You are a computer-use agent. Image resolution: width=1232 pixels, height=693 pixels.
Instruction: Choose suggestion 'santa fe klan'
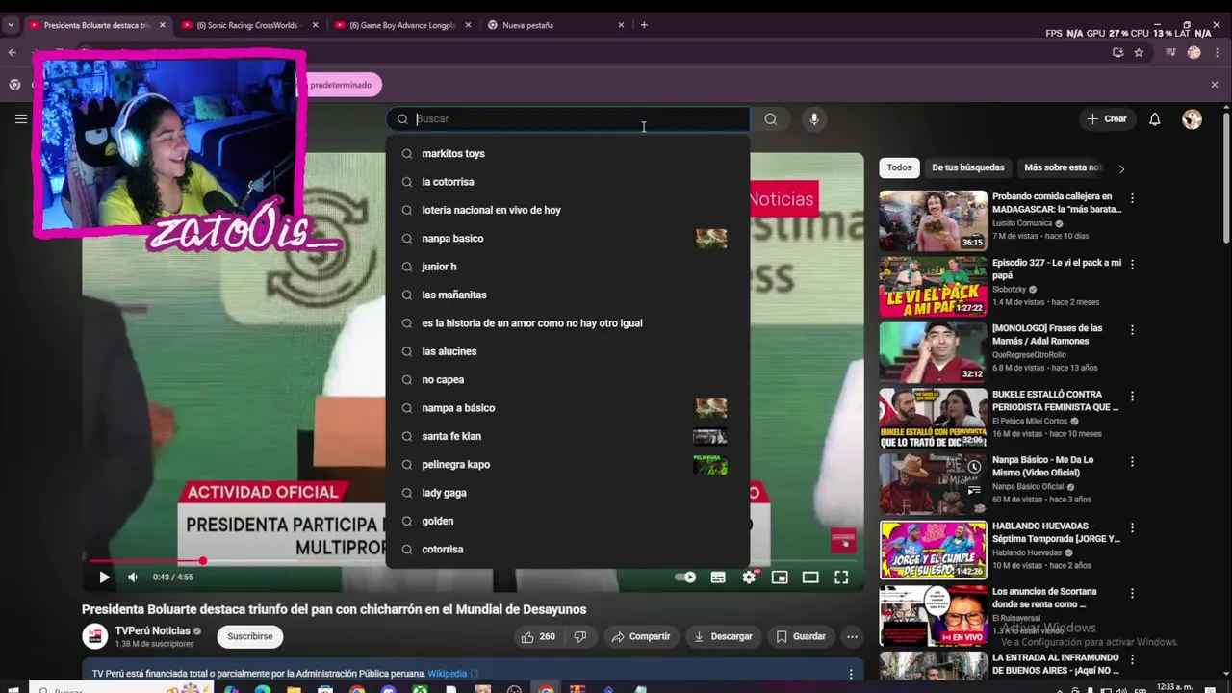click(x=568, y=436)
